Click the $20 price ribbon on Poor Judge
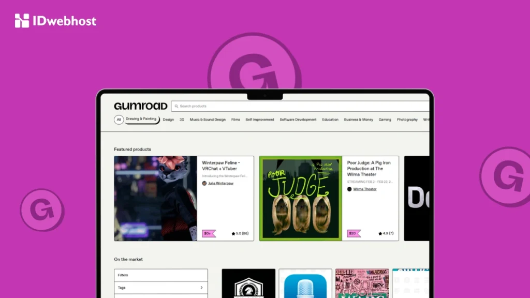530x298 pixels. point(352,233)
